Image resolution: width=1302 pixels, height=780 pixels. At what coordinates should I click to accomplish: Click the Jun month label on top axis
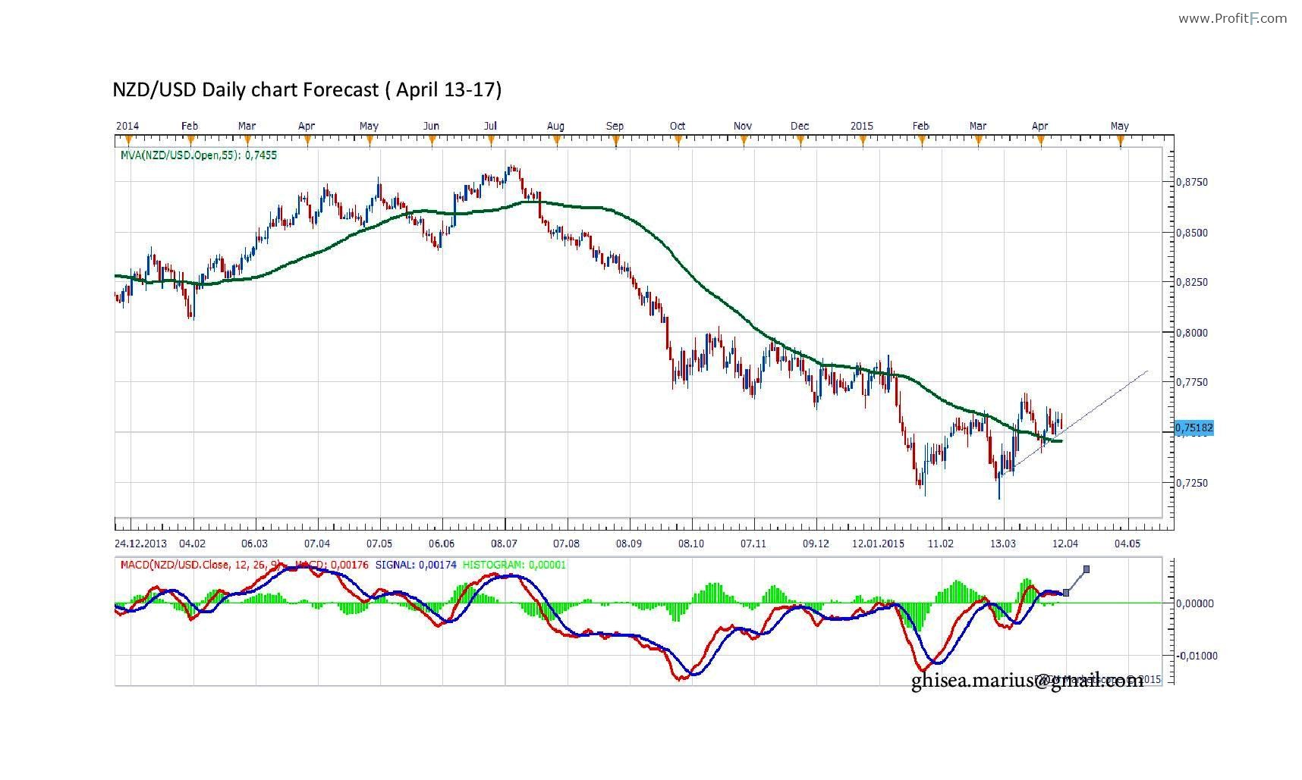click(432, 126)
